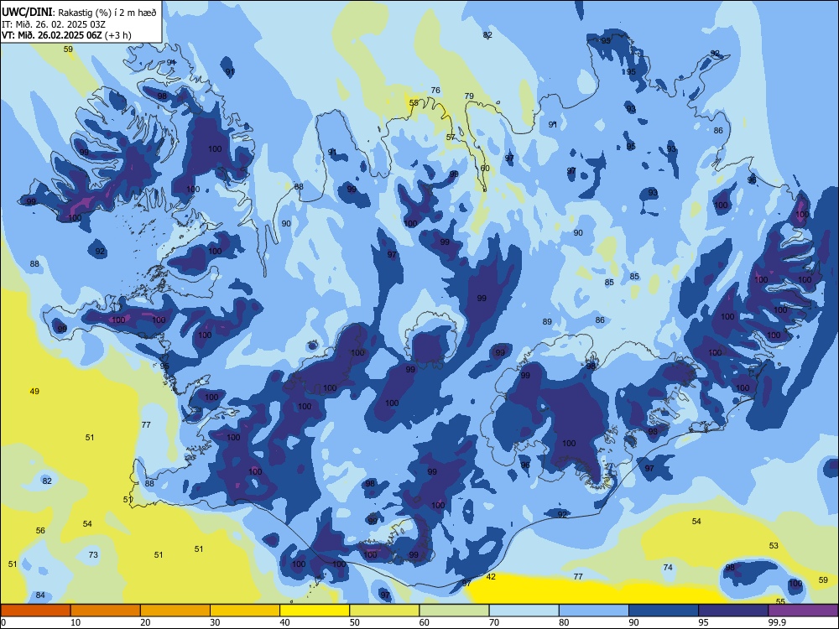Click the light blue 80–90 legend swatch
This screenshot has width=839, height=629.
tap(594, 611)
